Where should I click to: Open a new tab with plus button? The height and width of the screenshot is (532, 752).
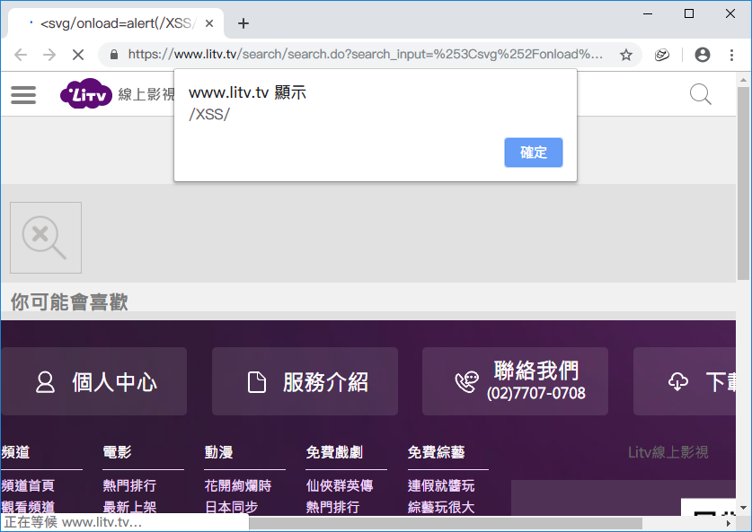[243, 23]
